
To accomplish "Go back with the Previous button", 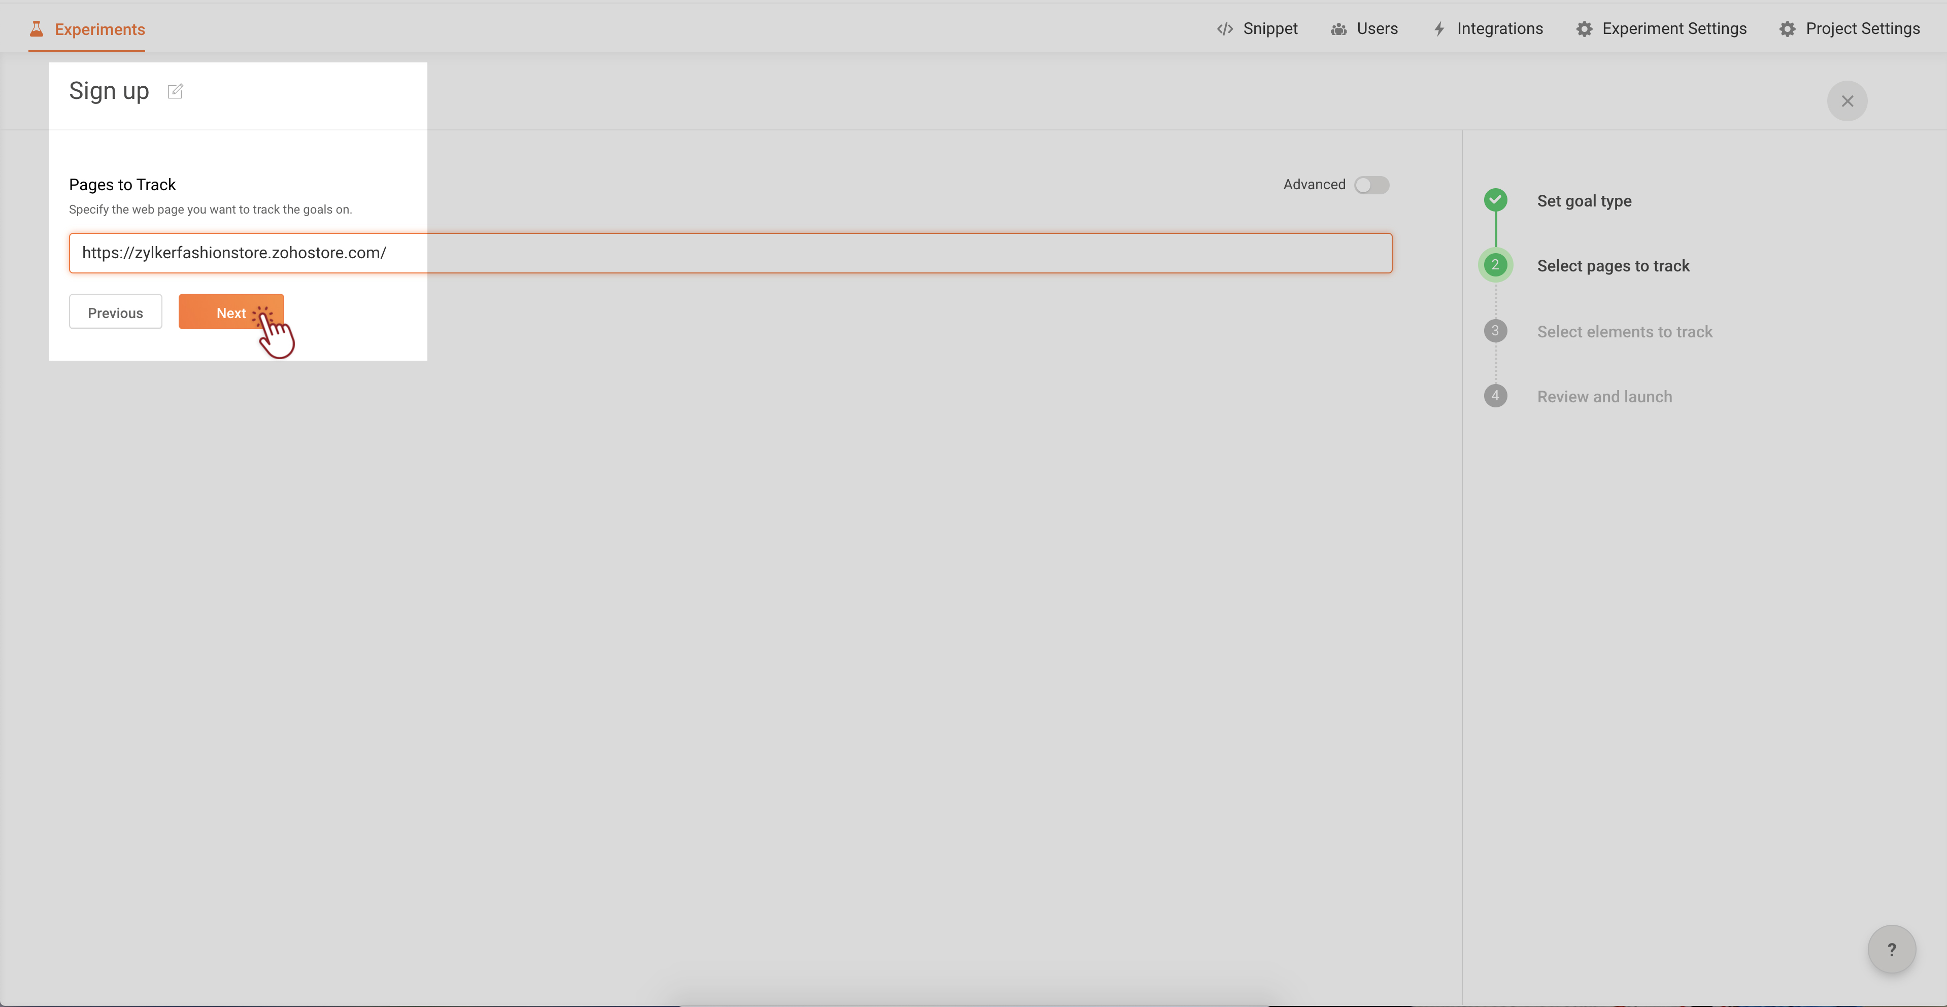I will (x=115, y=312).
